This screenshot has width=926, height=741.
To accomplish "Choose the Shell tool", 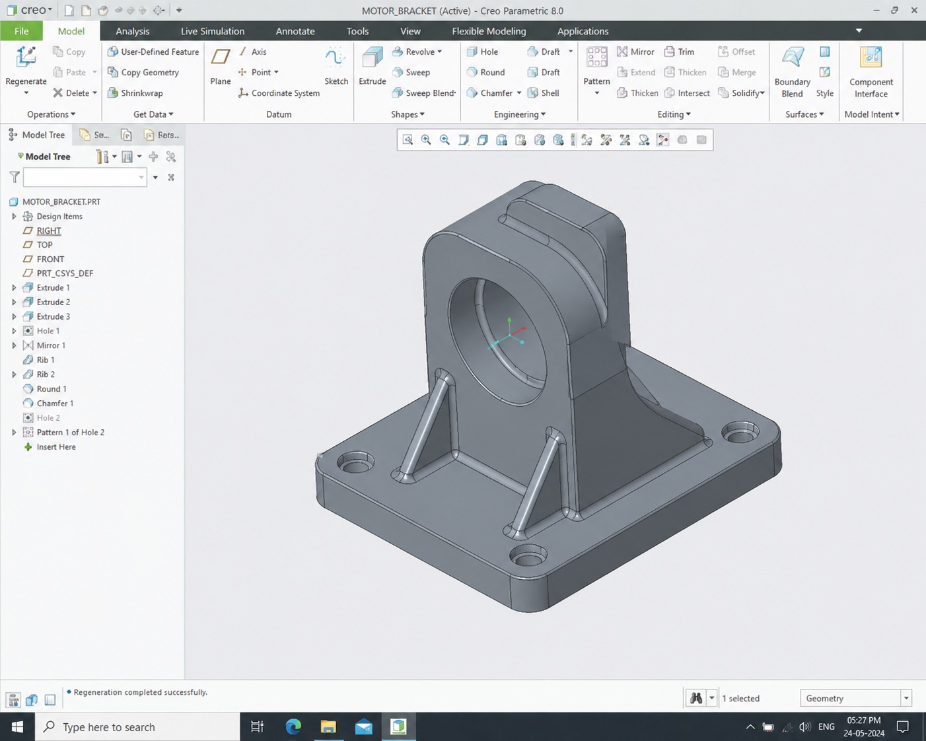I will coord(543,93).
